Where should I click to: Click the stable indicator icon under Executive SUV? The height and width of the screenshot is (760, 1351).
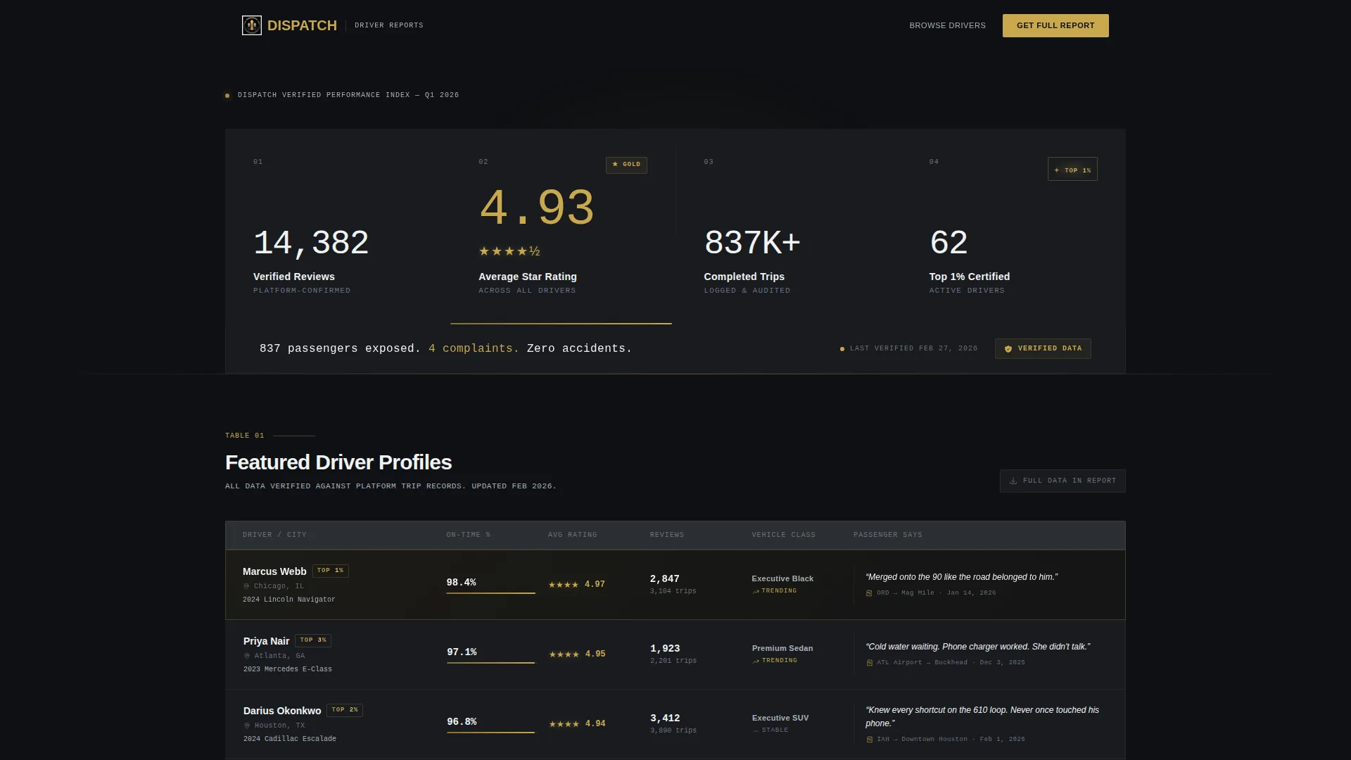coord(756,730)
